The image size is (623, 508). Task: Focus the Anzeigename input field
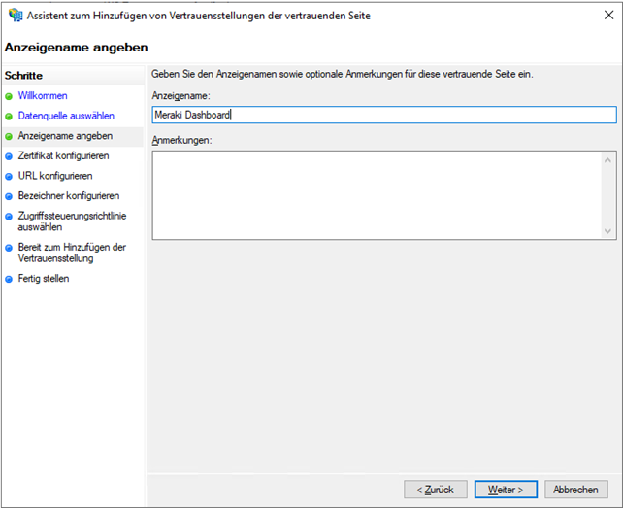(x=384, y=115)
